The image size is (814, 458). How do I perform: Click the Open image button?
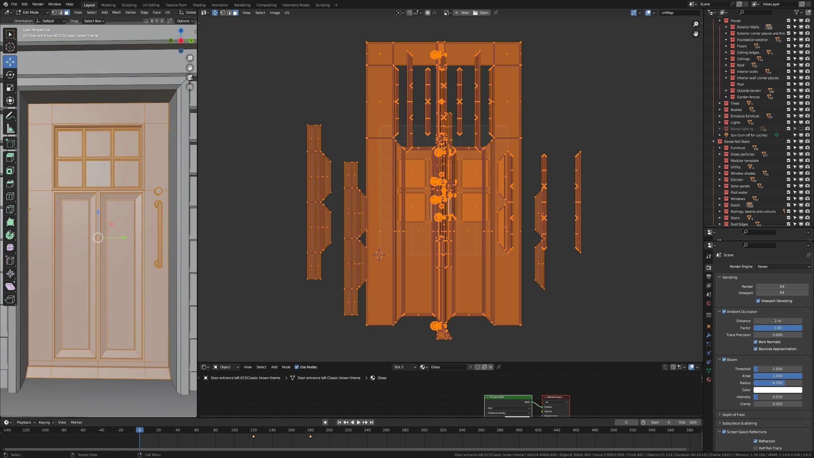click(480, 13)
